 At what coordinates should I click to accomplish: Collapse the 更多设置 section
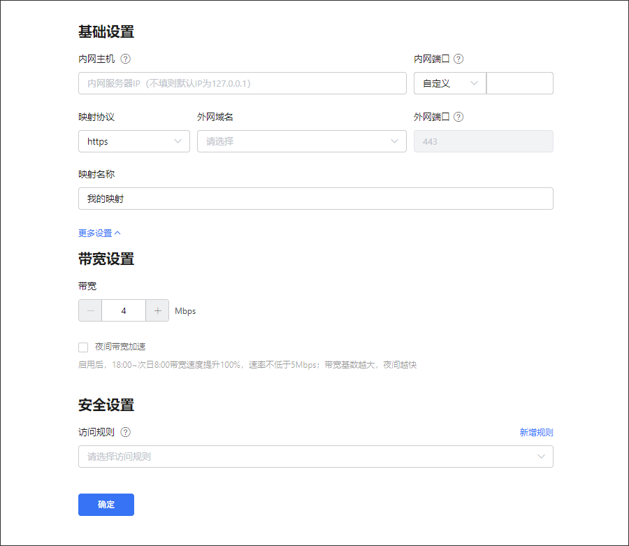[x=100, y=234]
